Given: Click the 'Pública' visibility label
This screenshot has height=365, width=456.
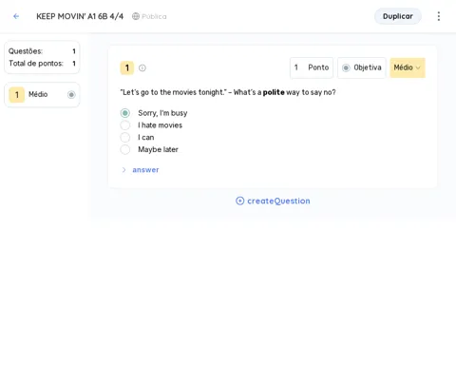Looking at the screenshot, I should click(x=154, y=16).
